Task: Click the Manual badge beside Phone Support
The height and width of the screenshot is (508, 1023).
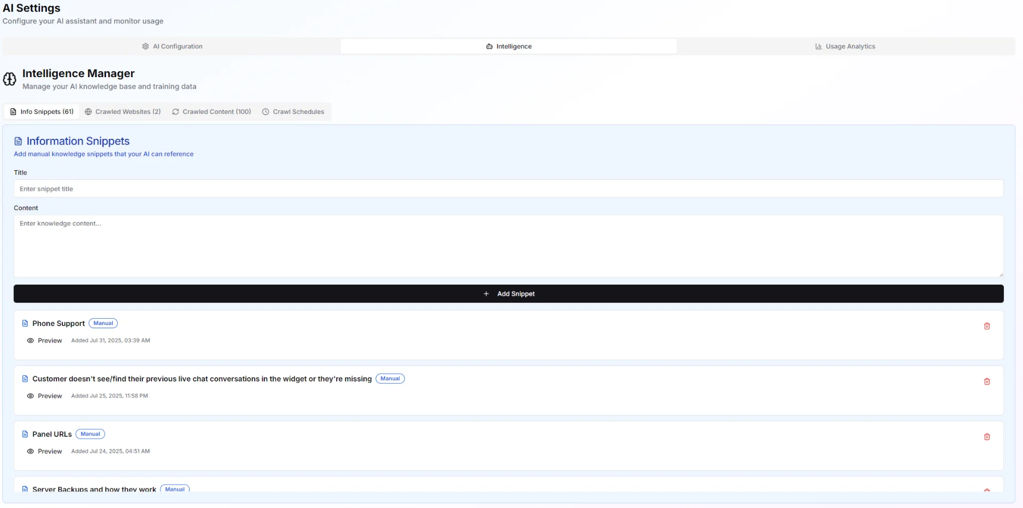Action: click(103, 323)
